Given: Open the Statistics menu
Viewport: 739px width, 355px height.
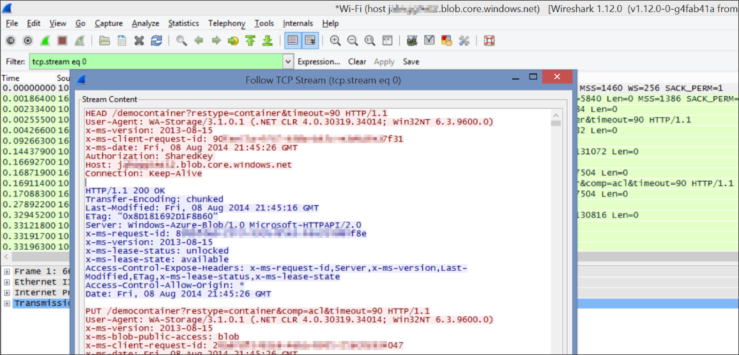Looking at the screenshot, I should (183, 24).
